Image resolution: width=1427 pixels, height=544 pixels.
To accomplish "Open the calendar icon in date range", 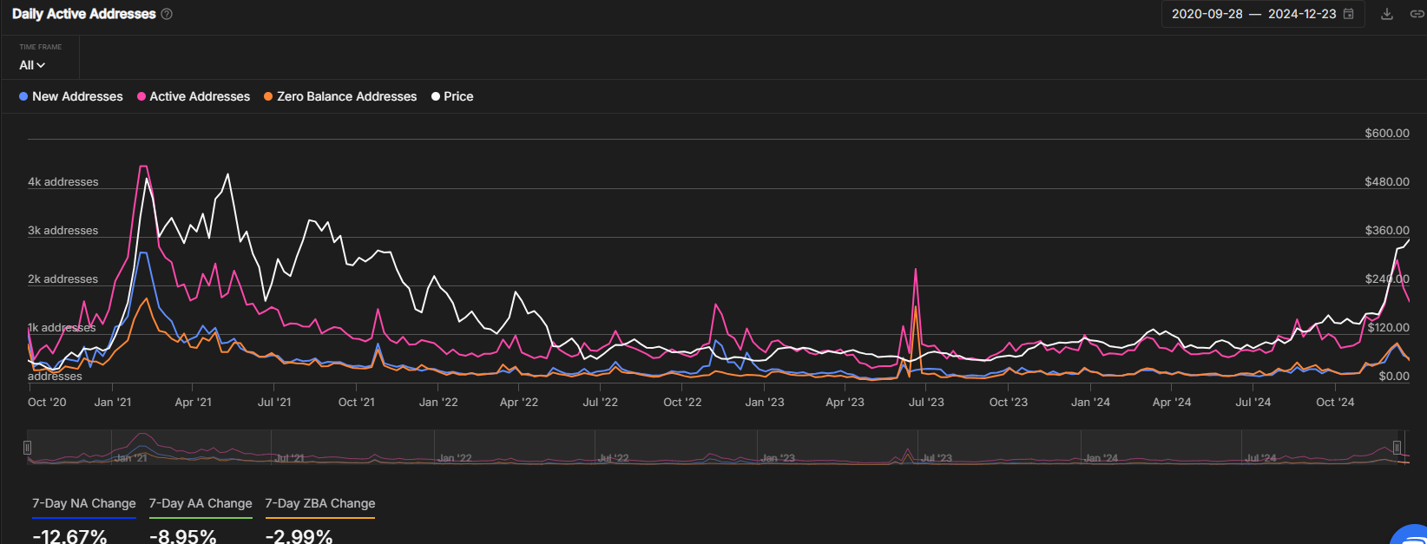I will (x=1348, y=14).
